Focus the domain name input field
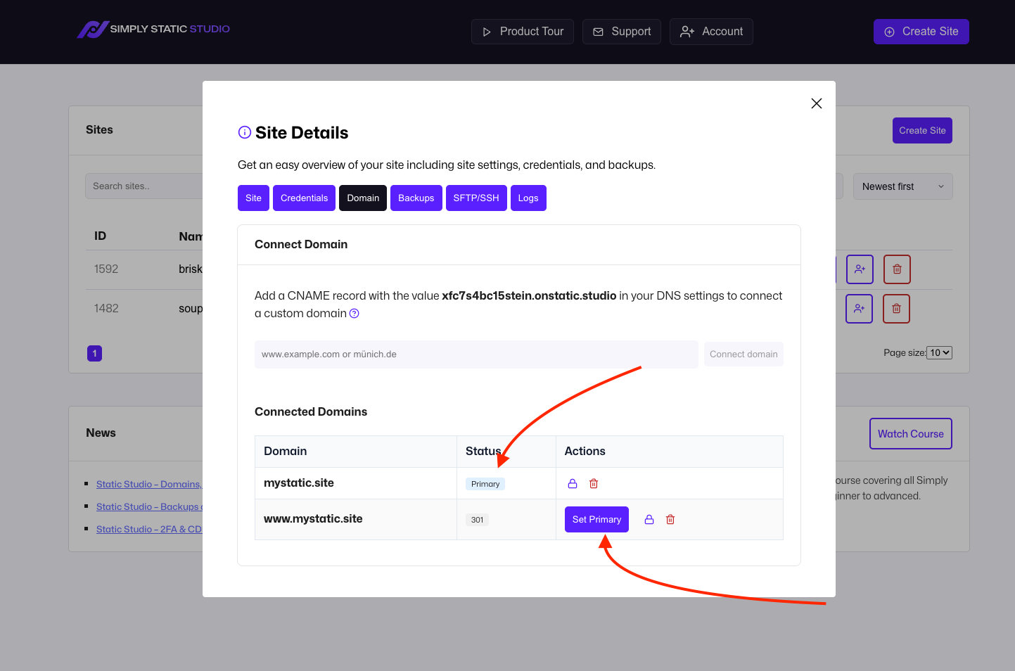 pyautogui.click(x=476, y=354)
